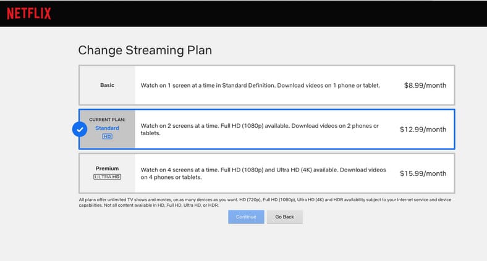487x261 pixels.
Task: Click the Standard plan name
Action: click(x=107, y=128)
